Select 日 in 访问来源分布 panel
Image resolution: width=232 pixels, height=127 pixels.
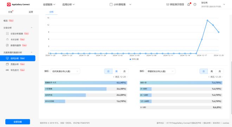tap(108, 71)
